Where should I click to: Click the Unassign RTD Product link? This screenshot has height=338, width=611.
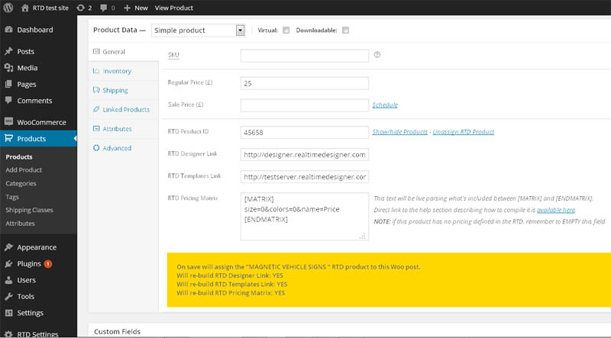coord(464,132)
